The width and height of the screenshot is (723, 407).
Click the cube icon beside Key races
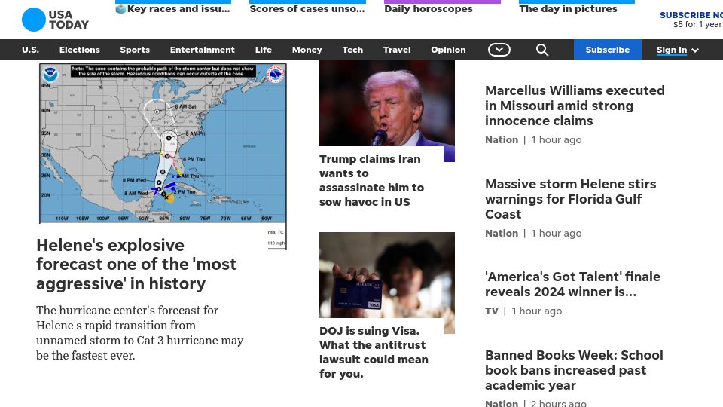120,9
